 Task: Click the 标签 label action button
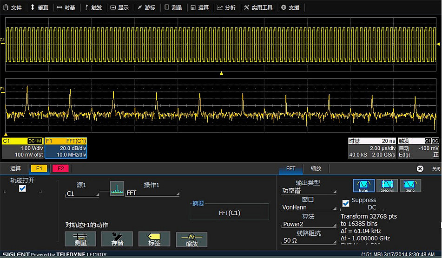pos(154,239)
